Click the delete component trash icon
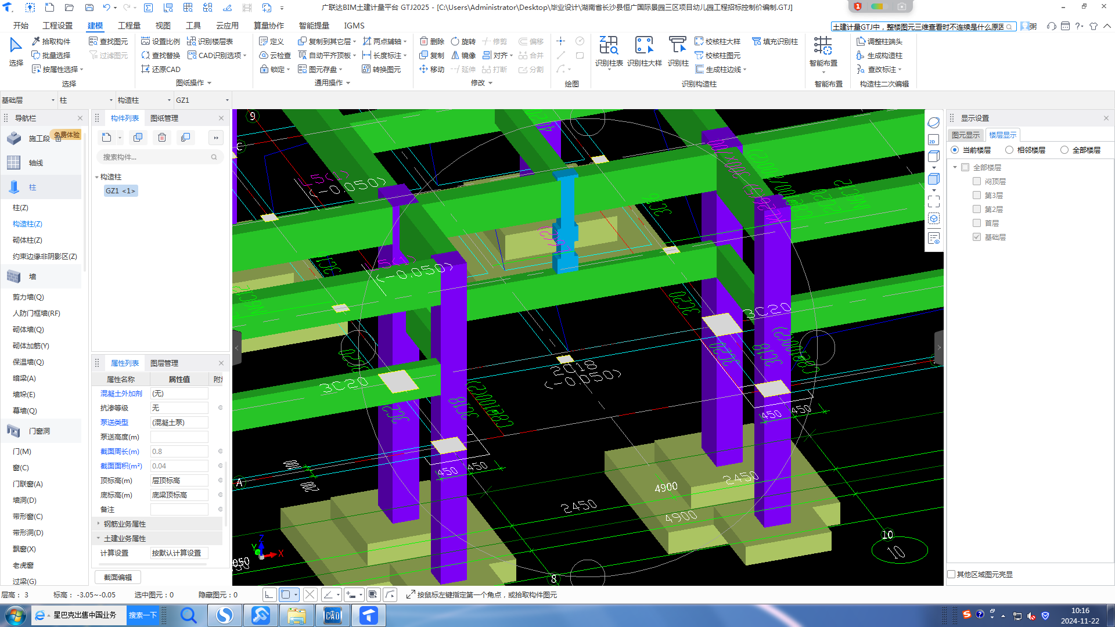Image resolution: width=1115 pixels, height=627 pixels. (162, 138)
